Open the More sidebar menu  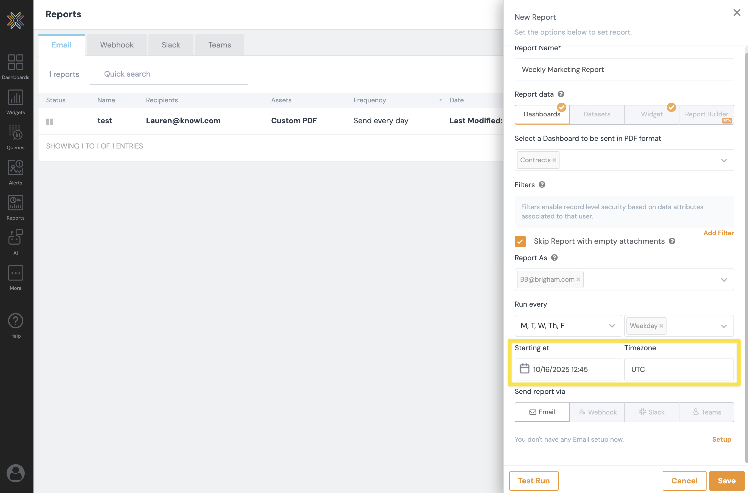15,277
